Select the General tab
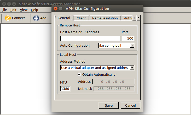 64,18
